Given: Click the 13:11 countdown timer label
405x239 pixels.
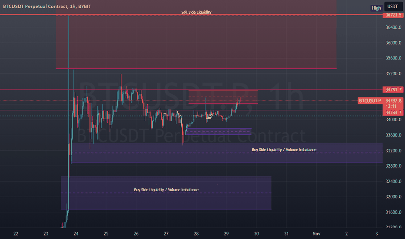Looking at the screenshot, I should pyautogui.click(x=391, y=106).
